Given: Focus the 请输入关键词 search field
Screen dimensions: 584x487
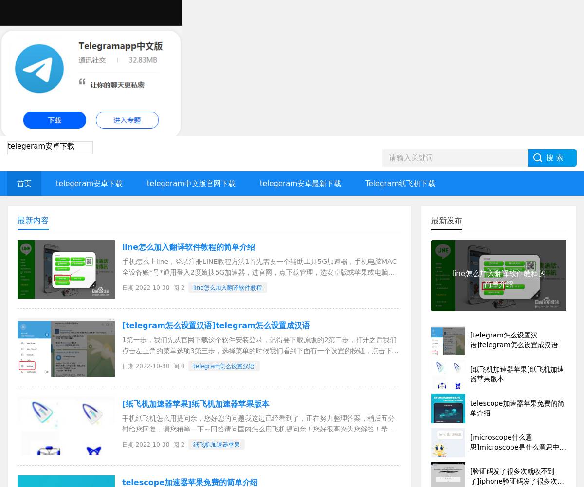Looking at the screenshot, I should (x=455, y=158).
